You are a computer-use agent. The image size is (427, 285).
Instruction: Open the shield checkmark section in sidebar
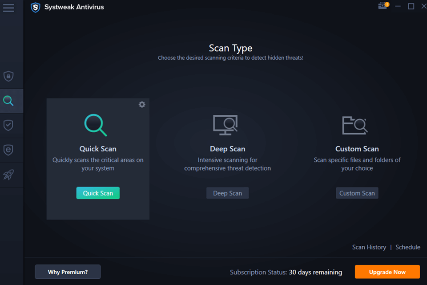[8, 125]
